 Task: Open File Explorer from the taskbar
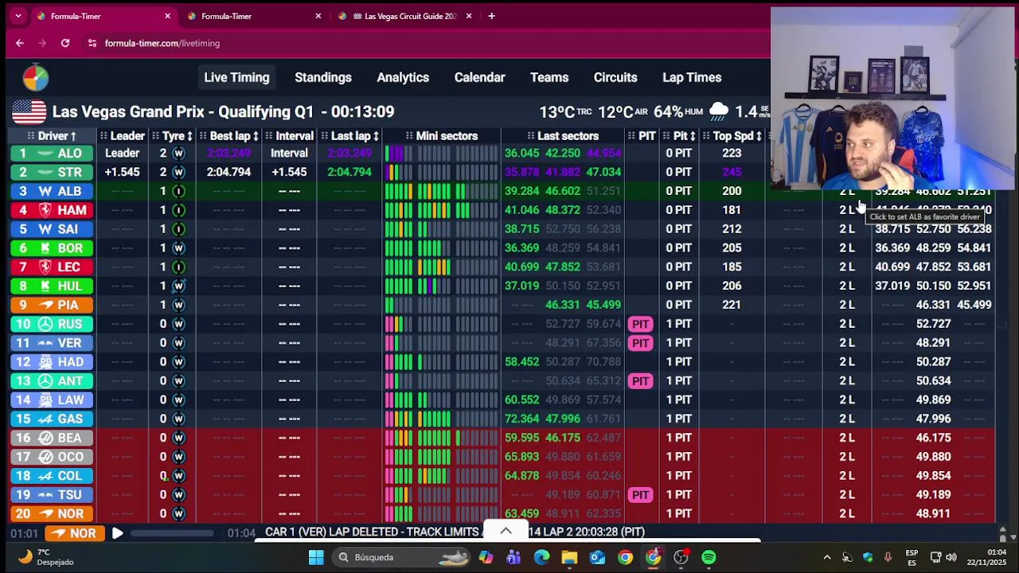[569, 557]
